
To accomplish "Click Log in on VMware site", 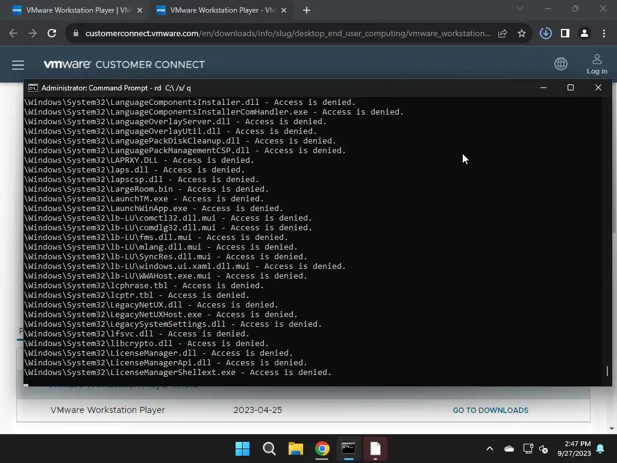I will point(597,64).
